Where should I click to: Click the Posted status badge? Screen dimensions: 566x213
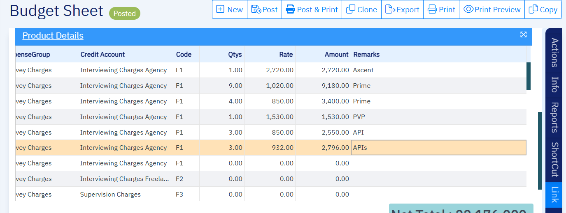click(124, 14)
